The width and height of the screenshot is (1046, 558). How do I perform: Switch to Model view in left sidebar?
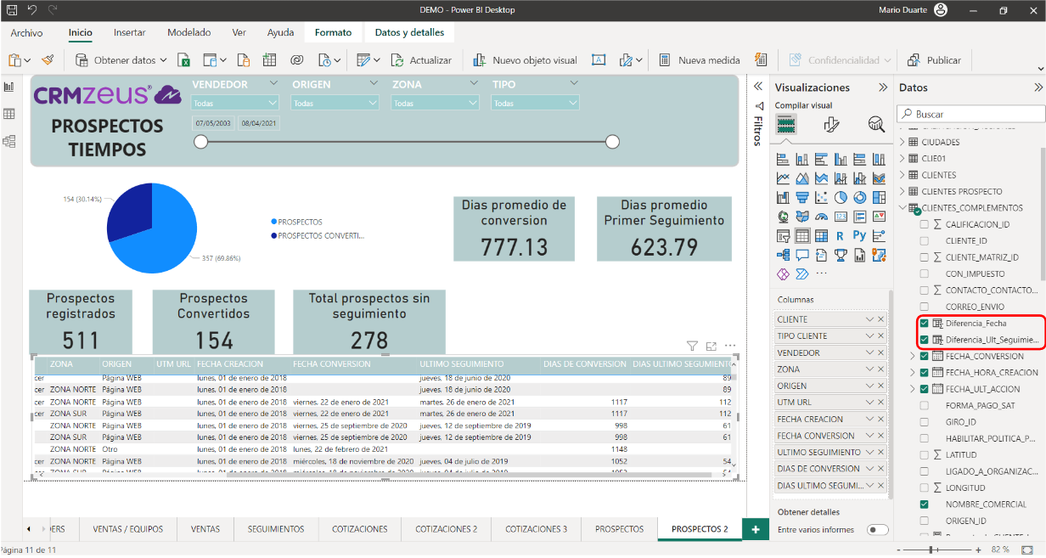click(9, 141)
